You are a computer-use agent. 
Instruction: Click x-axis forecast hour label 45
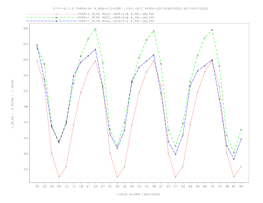146,186
